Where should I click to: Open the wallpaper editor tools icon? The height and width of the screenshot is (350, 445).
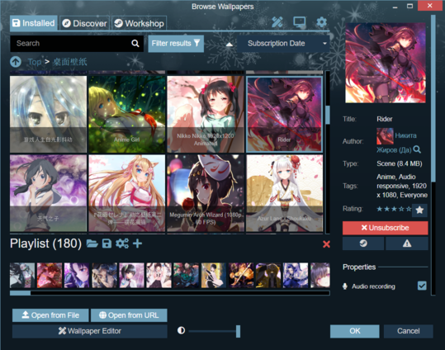click(x=277, y=22)
